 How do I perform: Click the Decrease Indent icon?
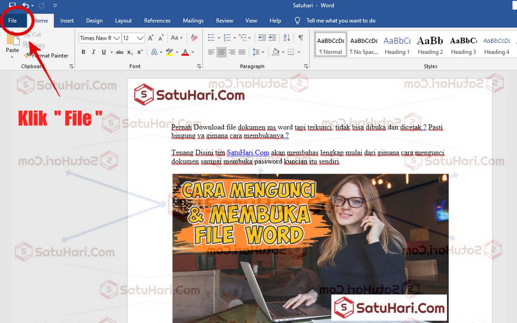(x=262, y=38)
